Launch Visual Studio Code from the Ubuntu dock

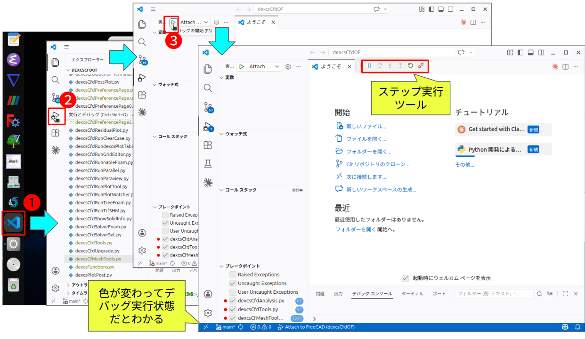[x=14, y=223]
